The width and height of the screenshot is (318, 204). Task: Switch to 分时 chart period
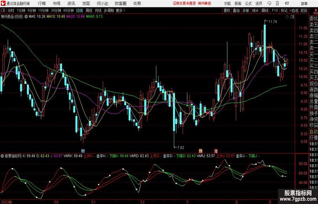[x=11, y=10]
